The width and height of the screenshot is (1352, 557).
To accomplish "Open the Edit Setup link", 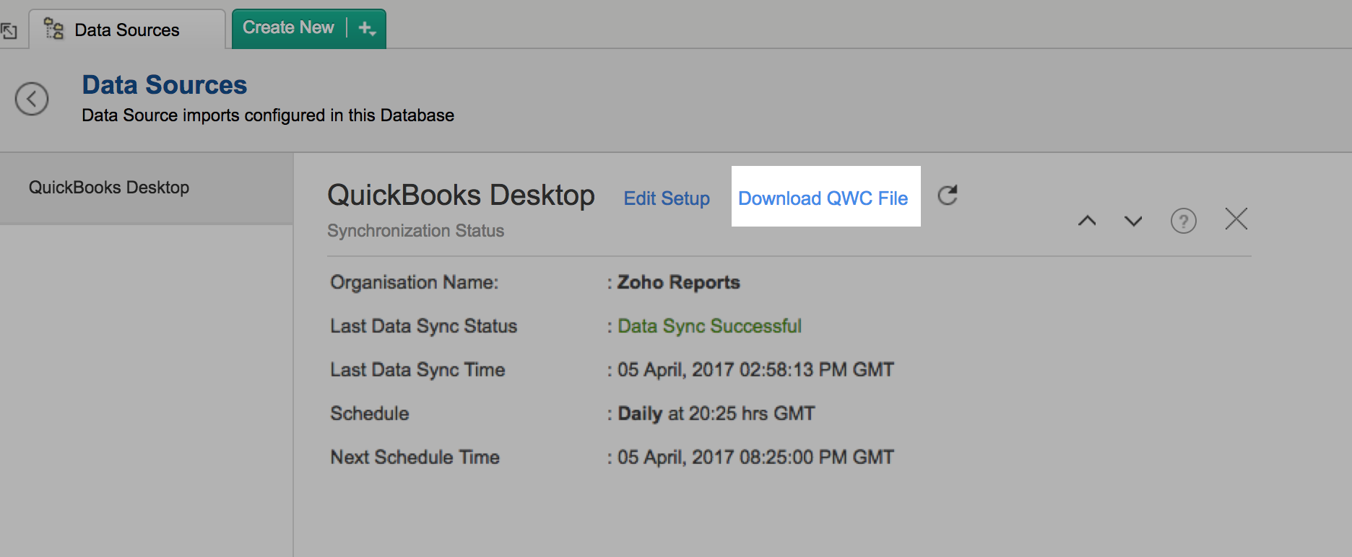I will click(667, 198).
